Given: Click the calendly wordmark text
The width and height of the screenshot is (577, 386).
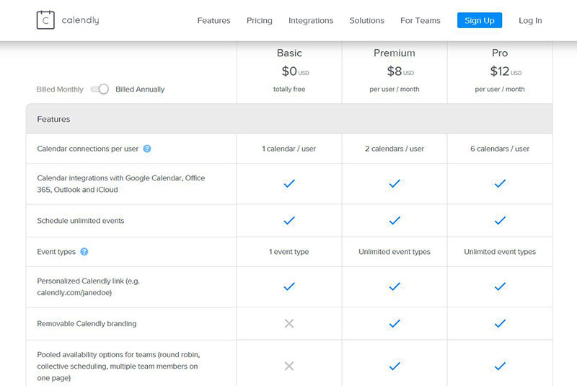Looking at the screenshot, I should pyautogui.click(x=80, y=20).
